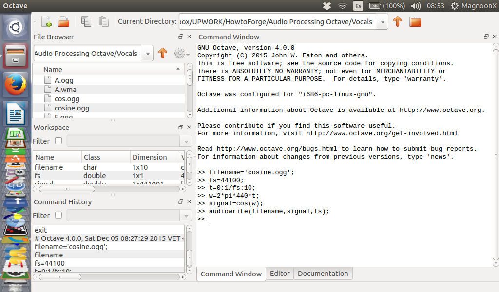Screen dimensions: 499x292
Task: Click File Browser parent directory arrow
Action: pyautogui.click(x=163, y=53)
